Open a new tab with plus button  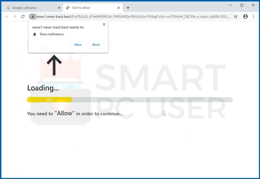[x=128, y=8]
